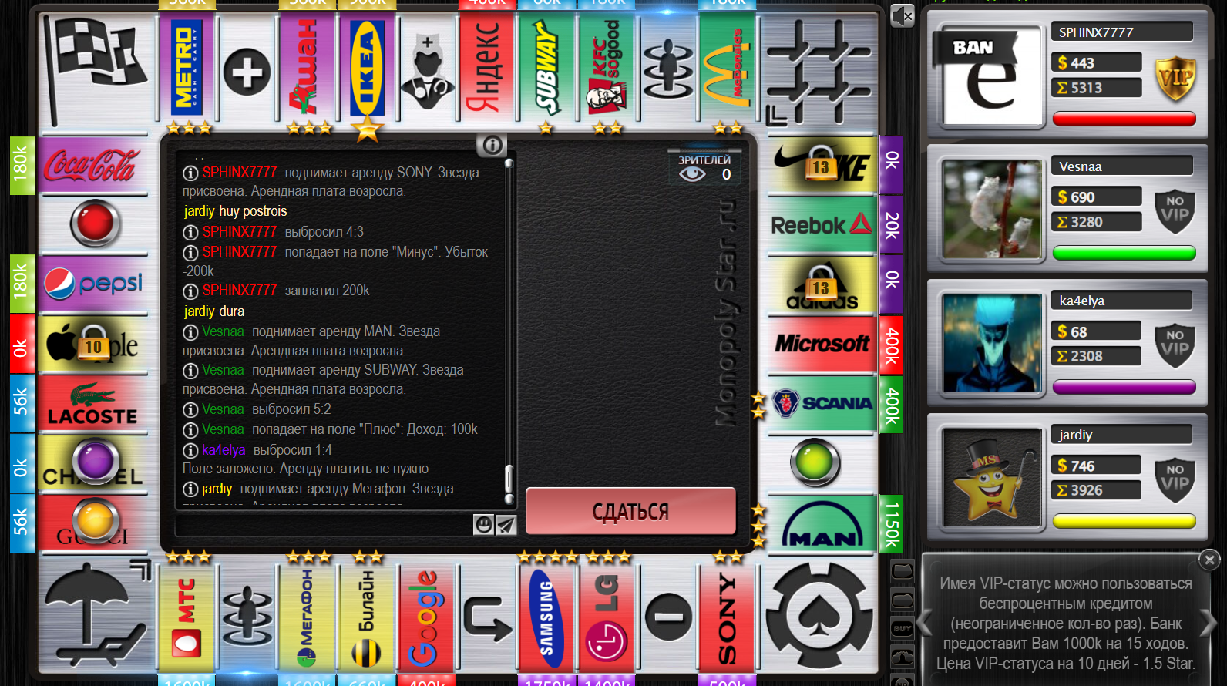Image resolution: width=1227 pixels, height=686 pixels.
Task: Select the mortgaged adidas tile
Action: pos(822,284)
